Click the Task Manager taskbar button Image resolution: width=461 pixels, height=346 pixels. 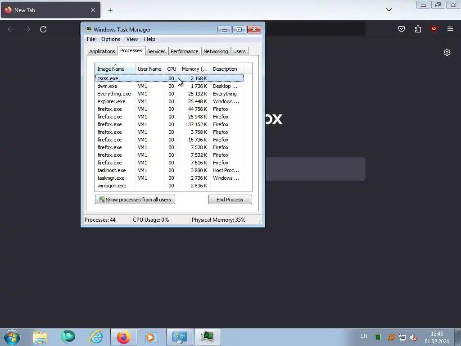[x=208, y=337]
